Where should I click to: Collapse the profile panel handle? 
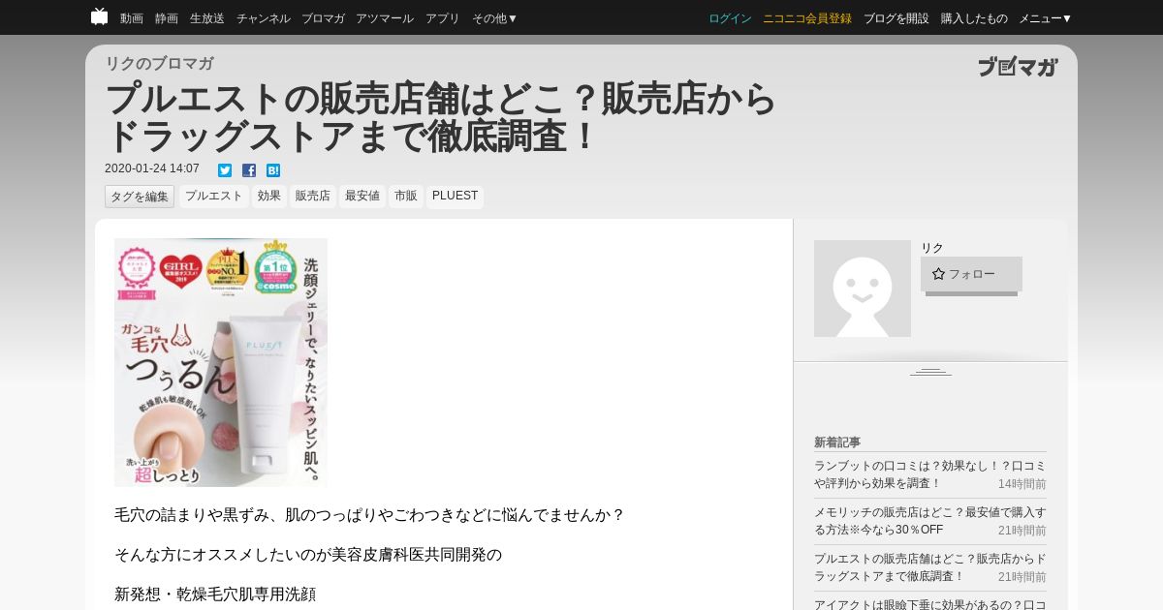coord(930,372)
